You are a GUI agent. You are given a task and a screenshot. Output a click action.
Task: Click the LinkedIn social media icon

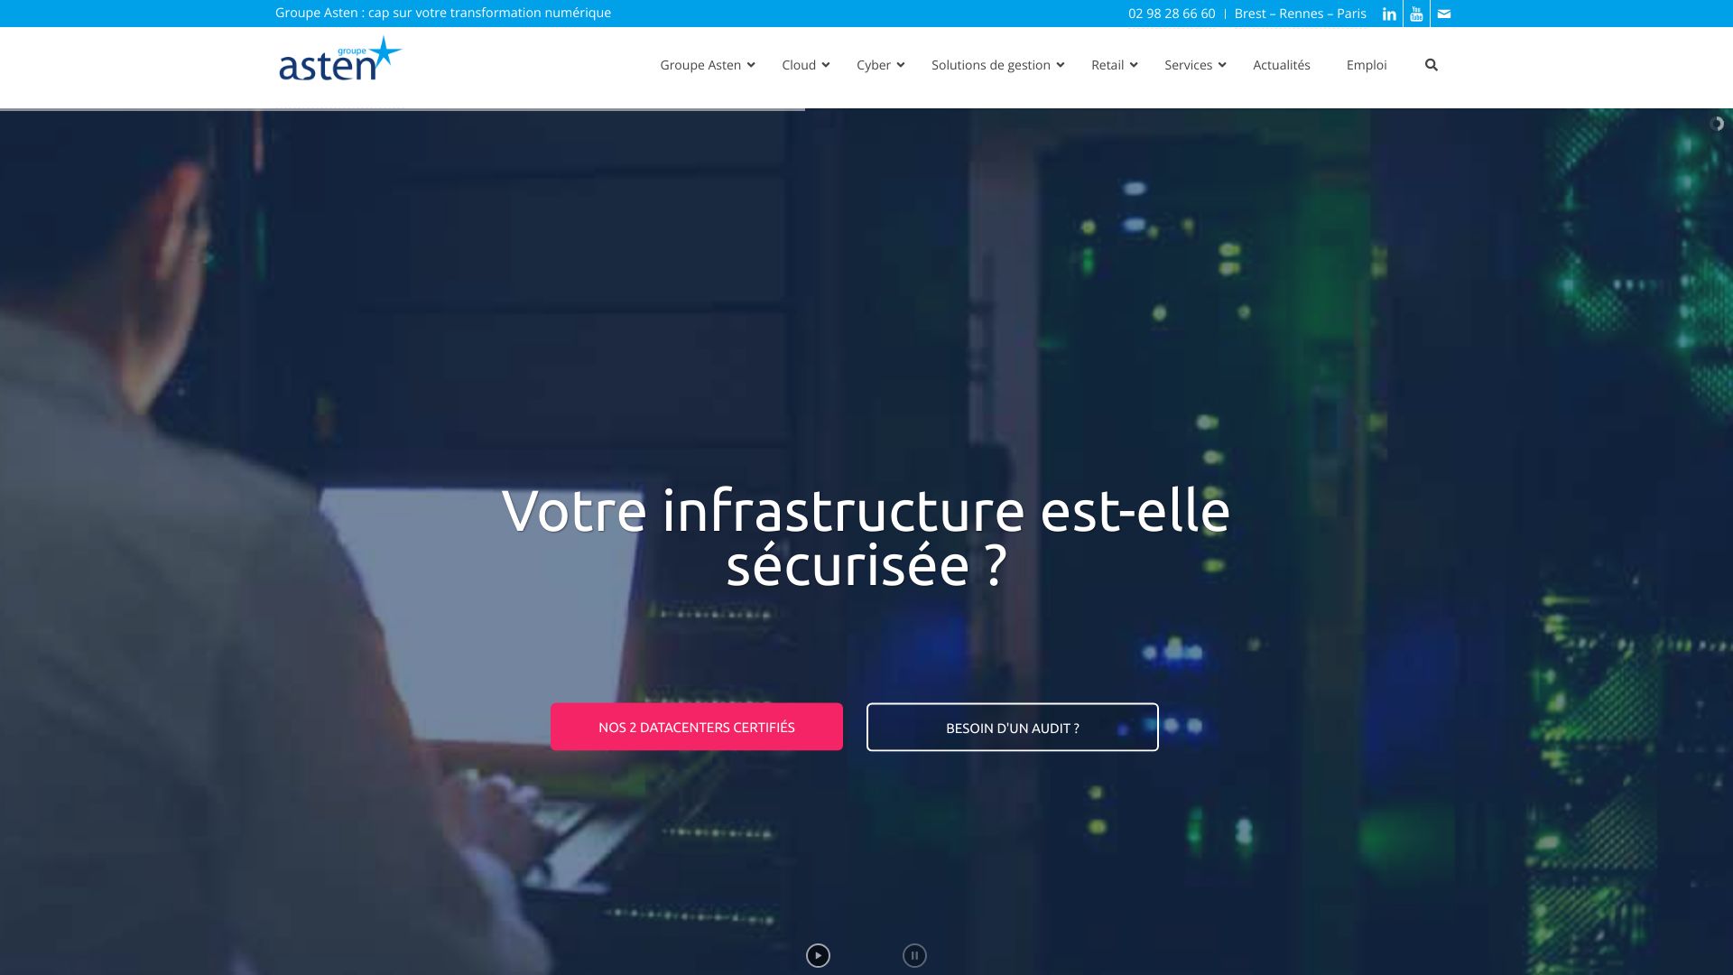click(x=1389, y=14)
